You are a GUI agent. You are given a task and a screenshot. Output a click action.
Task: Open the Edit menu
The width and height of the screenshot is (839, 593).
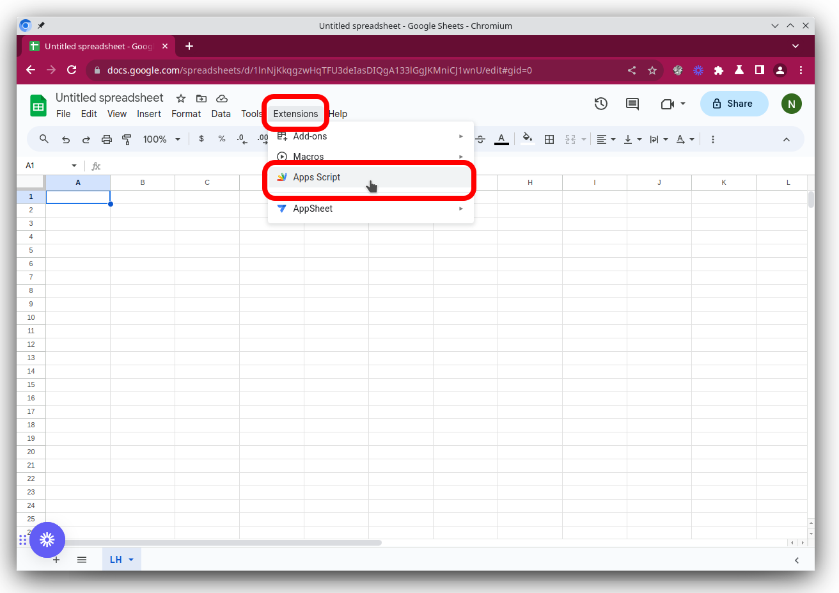pyautogui.click(x=89, y=114)
